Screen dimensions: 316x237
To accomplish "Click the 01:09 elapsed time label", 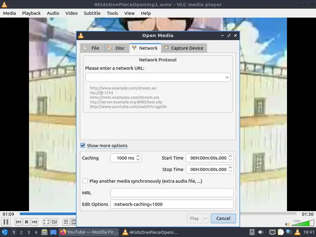I will click(x=8, y=214).
